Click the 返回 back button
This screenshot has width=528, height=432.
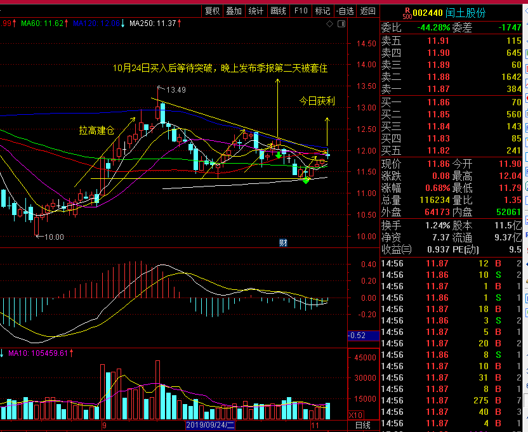(367, 11)
